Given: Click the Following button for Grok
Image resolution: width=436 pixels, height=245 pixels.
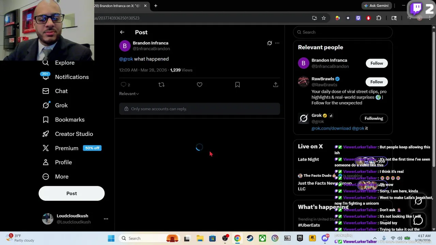Looking at the screenshot, I should coord(374,118).
